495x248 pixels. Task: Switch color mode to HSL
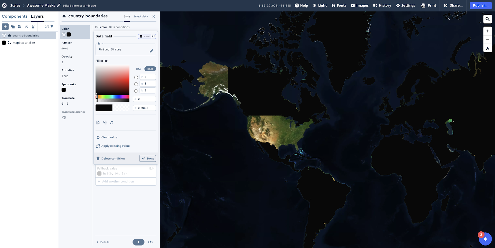tap(139, 69)
